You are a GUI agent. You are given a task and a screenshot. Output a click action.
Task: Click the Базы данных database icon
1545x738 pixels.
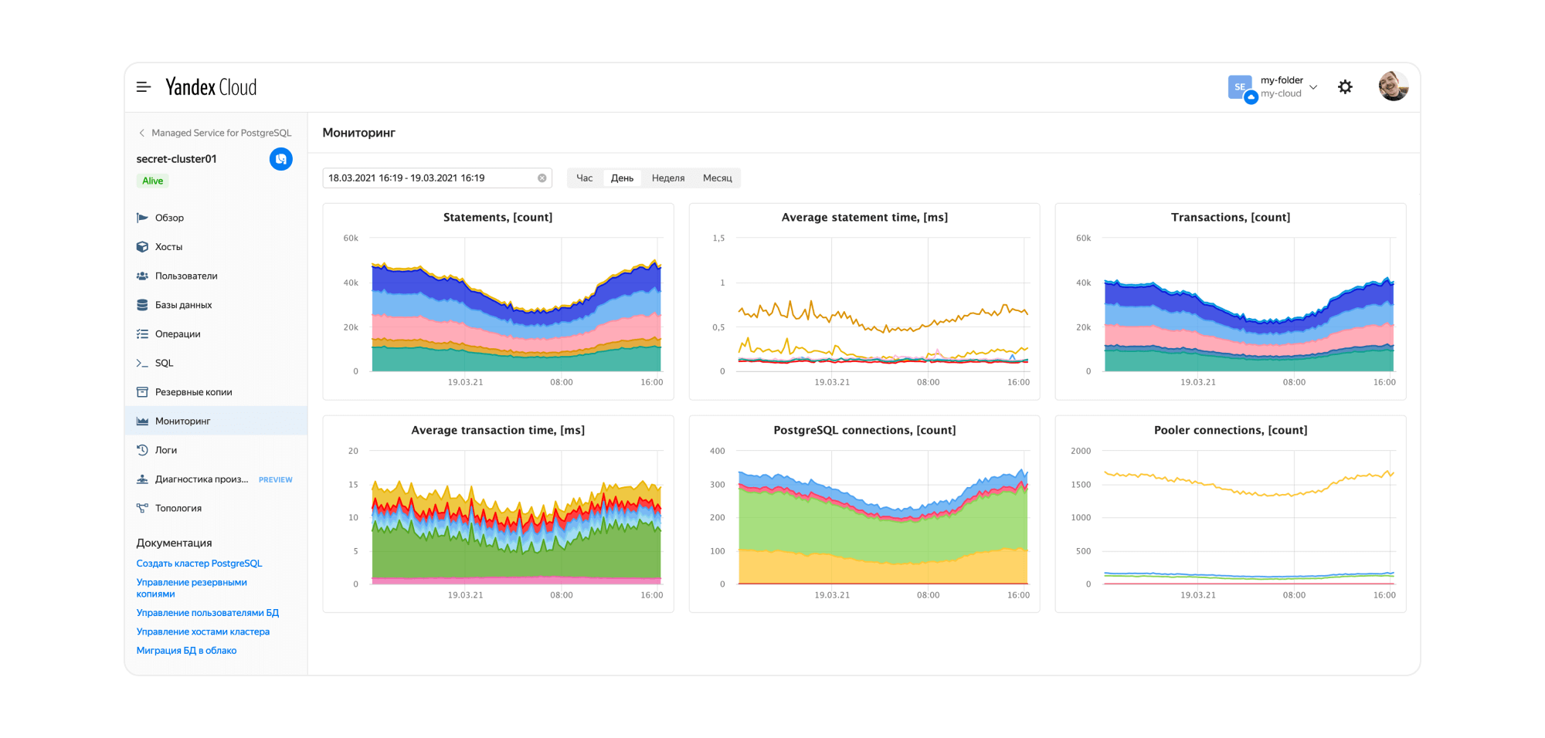tap(142, 305)
